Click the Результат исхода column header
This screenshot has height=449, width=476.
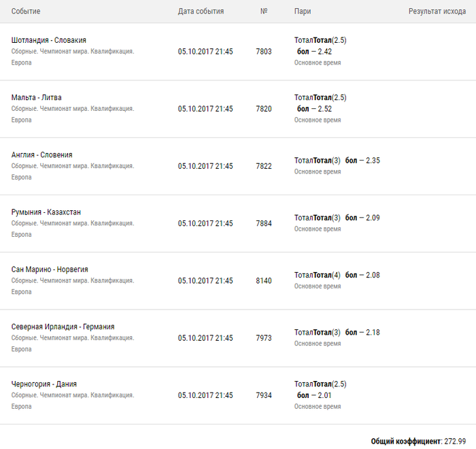click(437, 12)
